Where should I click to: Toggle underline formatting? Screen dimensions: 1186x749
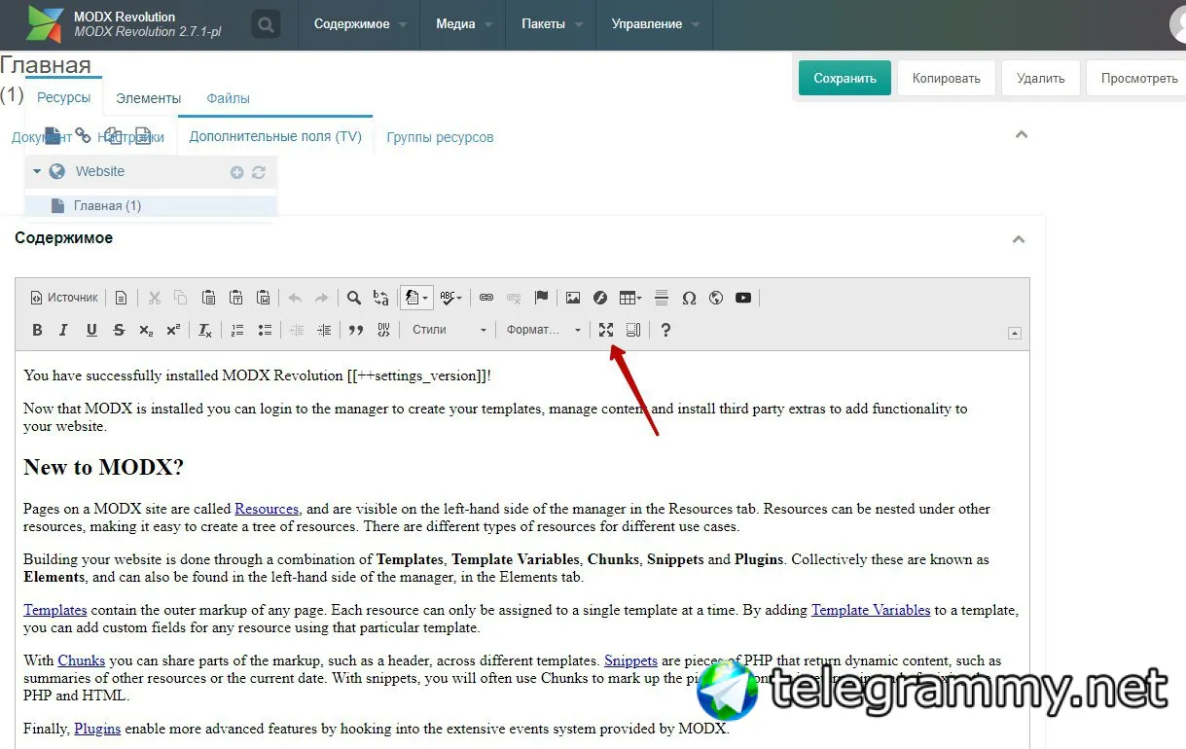click(91, 330)
